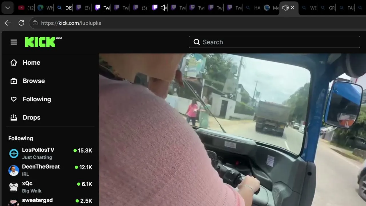The height and width of the screenshot is (206, 366).
Task: Switch to the search tab labeled HA
Action: click(253, 8)
